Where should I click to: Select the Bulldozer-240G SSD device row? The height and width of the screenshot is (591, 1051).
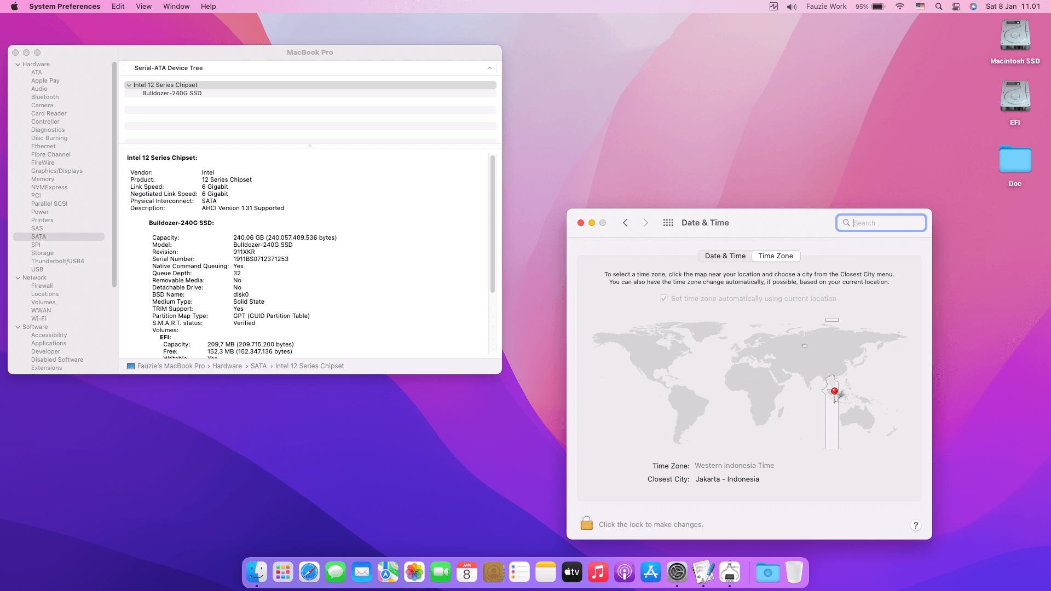point(310,94)
